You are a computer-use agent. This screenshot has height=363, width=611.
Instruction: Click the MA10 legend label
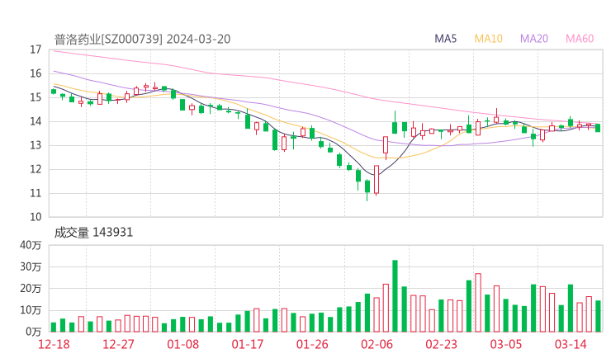point(488,39)
